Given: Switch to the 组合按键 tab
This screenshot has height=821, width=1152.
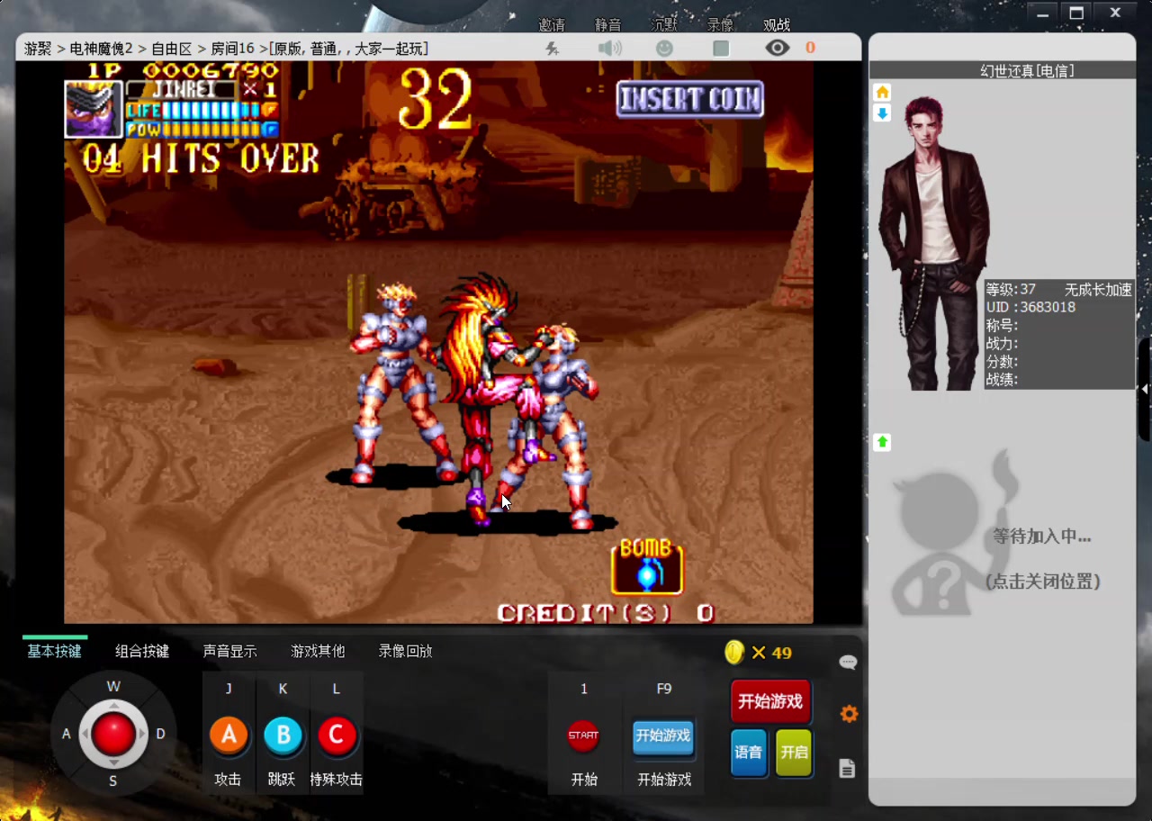Looking at the screenshot, I should coord(142,651).
